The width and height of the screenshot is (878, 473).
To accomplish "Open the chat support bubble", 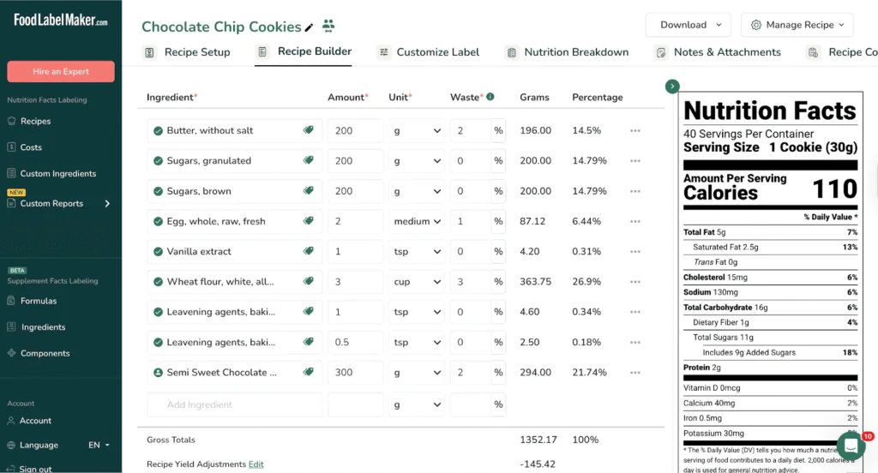I will [x=851, y=446].
